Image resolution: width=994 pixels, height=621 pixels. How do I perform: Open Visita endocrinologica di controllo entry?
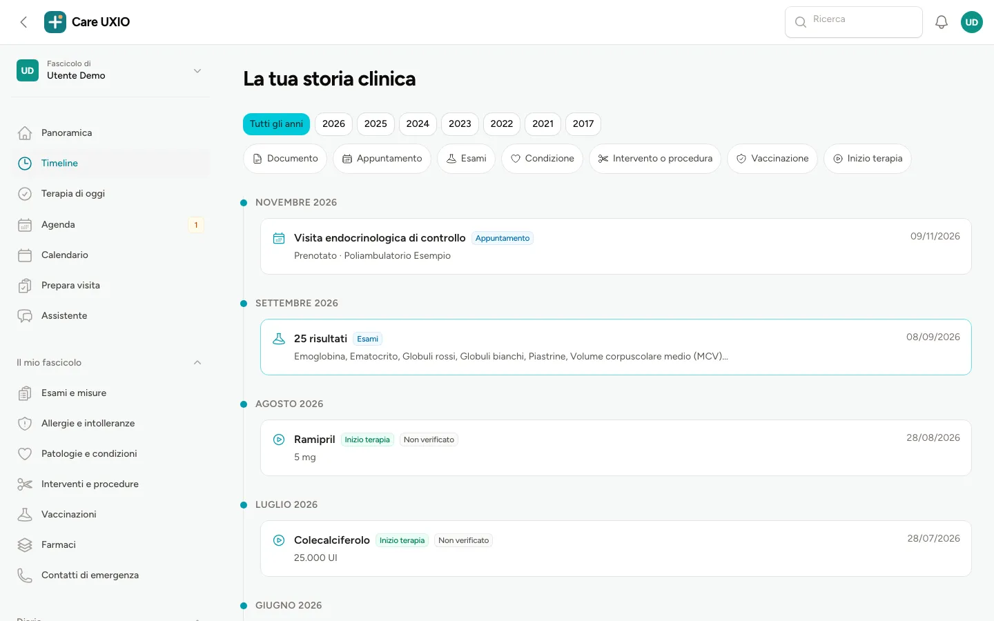[616, 246]
